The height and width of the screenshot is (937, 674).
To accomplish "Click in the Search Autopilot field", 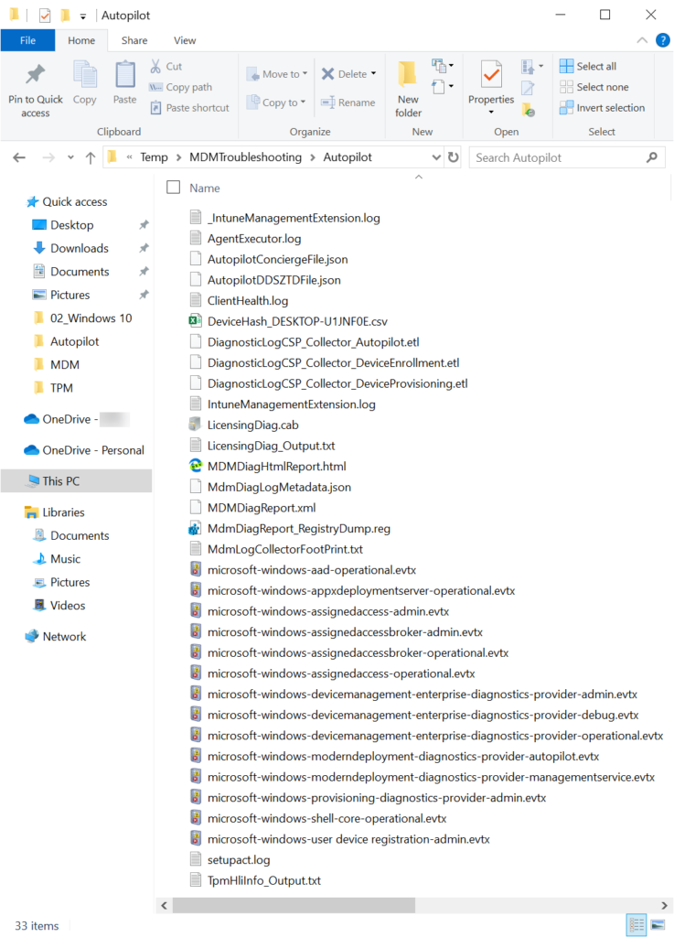I will (558, 157).
